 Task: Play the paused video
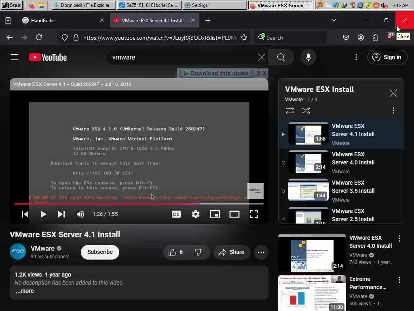pos(44,214)
